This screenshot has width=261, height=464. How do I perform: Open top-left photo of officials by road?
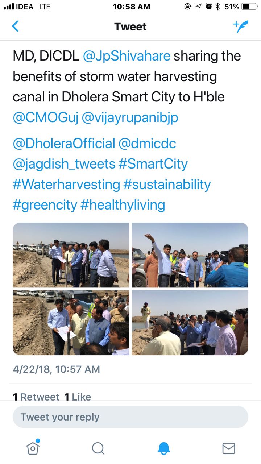point(71,255)
